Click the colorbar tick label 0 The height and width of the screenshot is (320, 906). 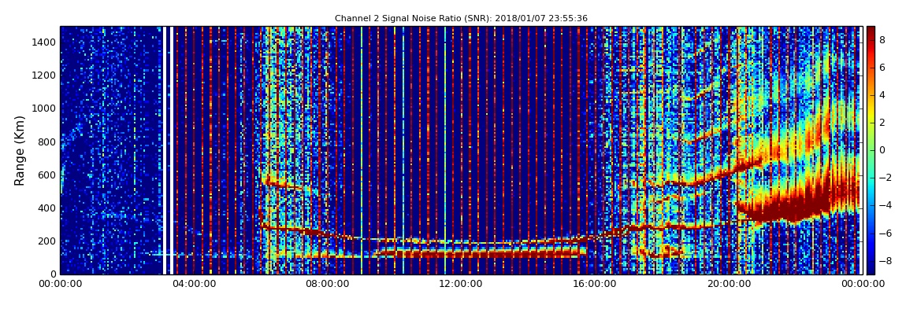[x=882, y=150]
